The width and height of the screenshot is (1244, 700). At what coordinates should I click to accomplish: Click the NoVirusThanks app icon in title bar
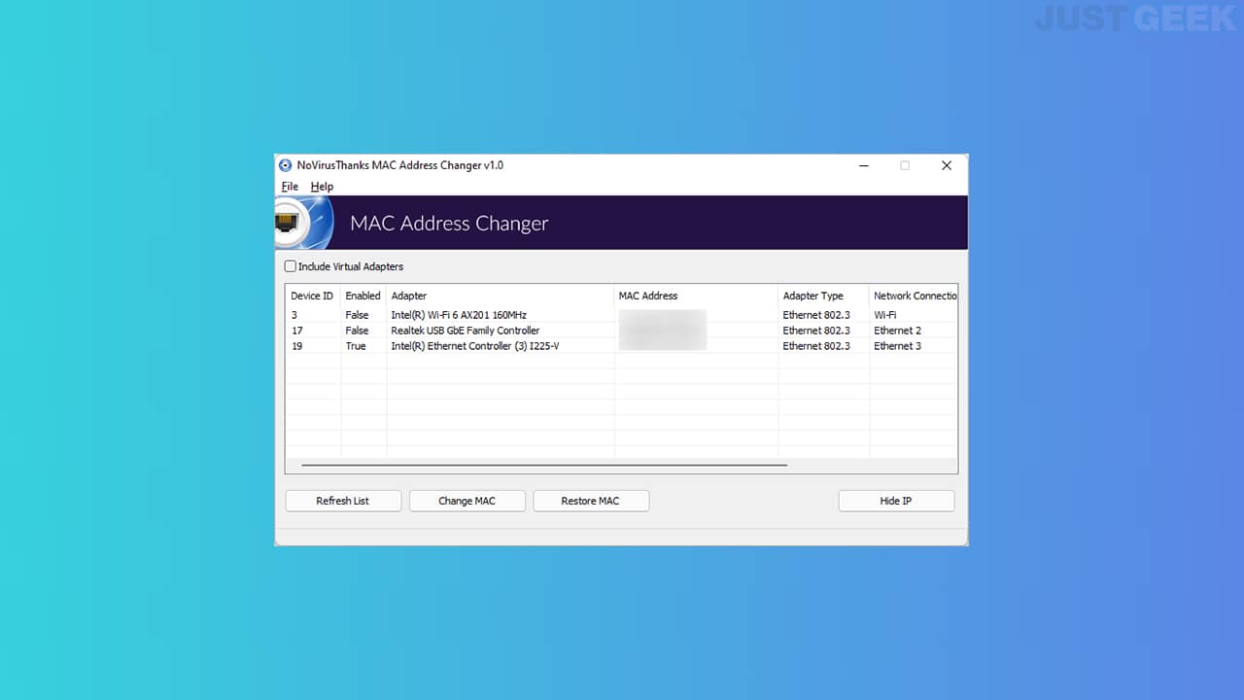click(285, 165)
